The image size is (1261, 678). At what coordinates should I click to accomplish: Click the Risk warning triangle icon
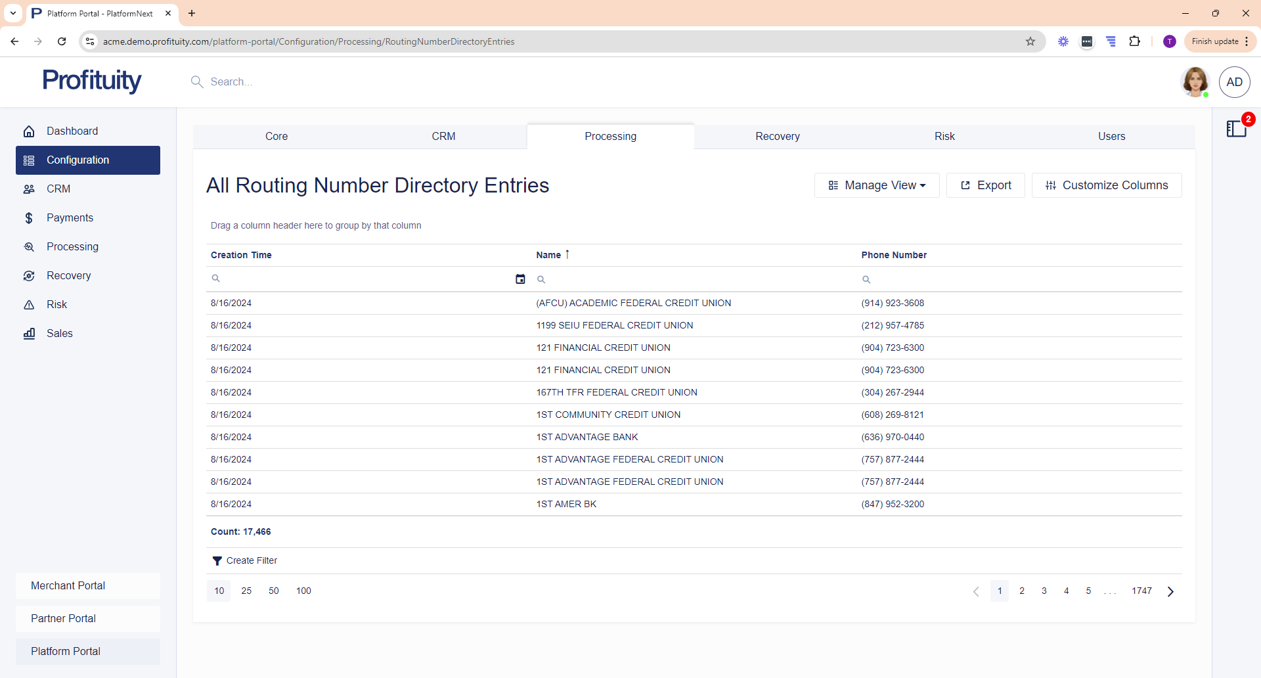29,305
